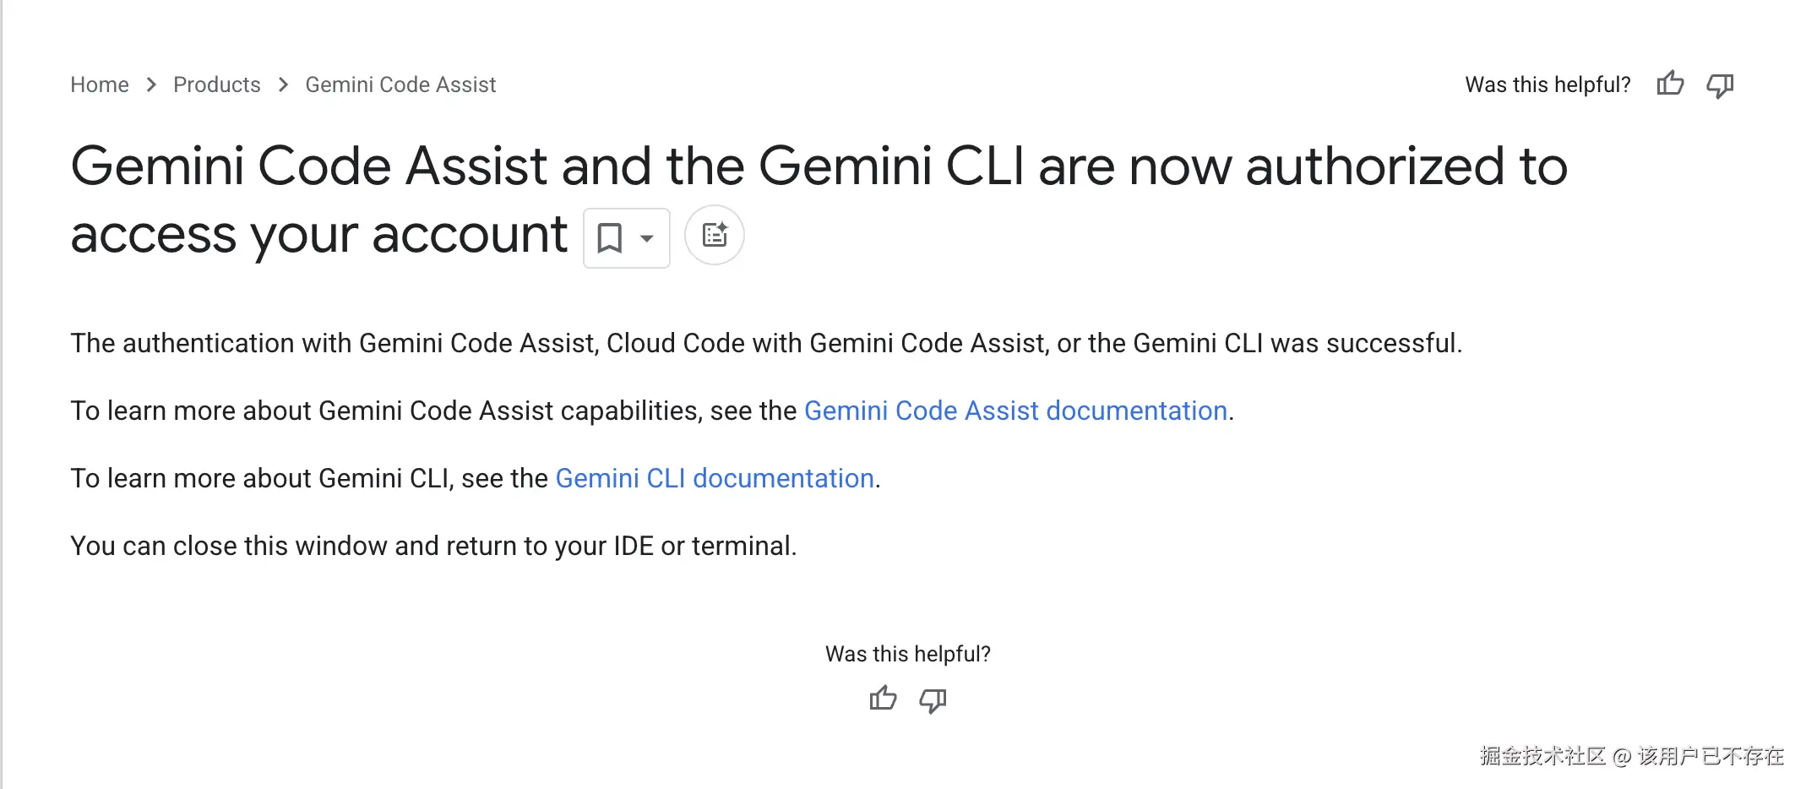The image size is (1806, 789).
Task: Click the top thumbs-down not helpful icon
Action: click(x=1720, y=84)
